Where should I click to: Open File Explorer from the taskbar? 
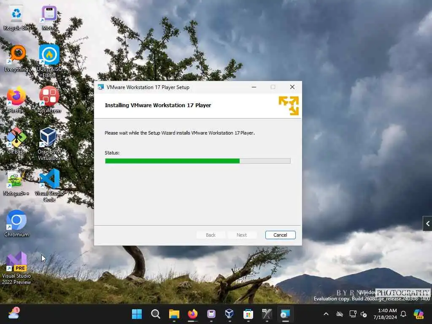(x=174, y=314)
